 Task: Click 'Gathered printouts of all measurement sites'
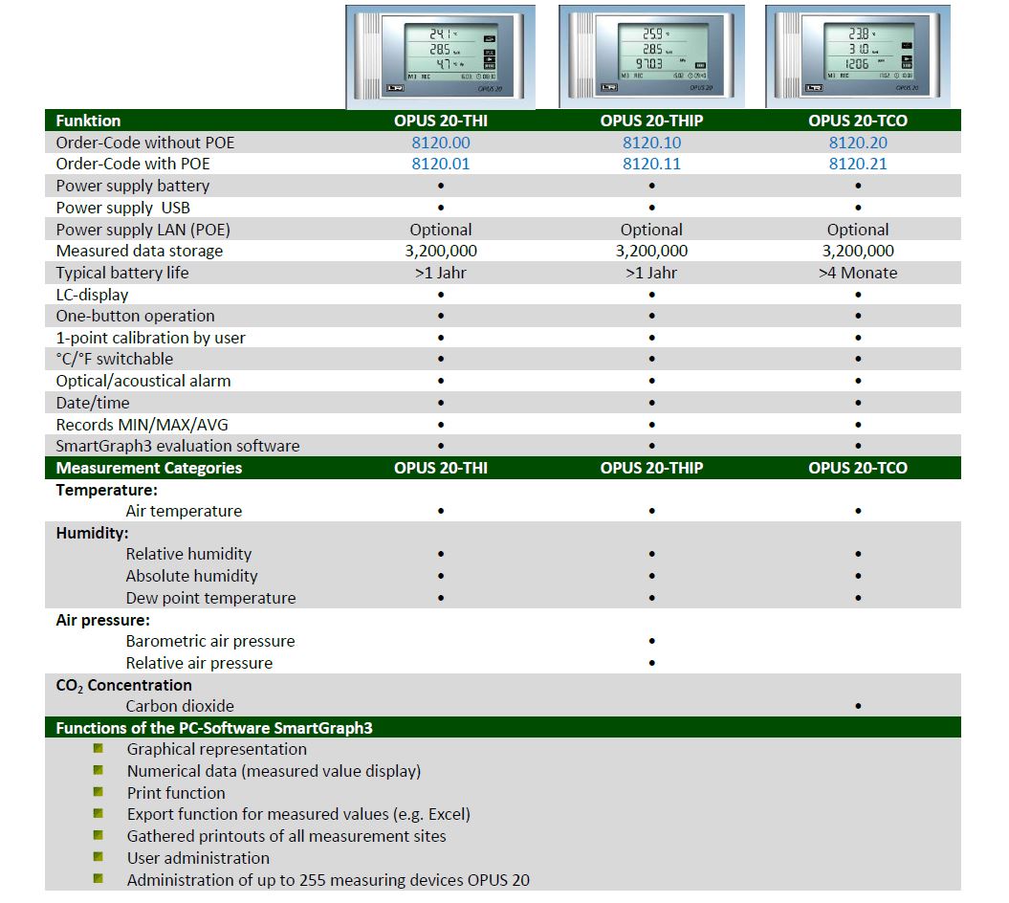coord(286,836)
